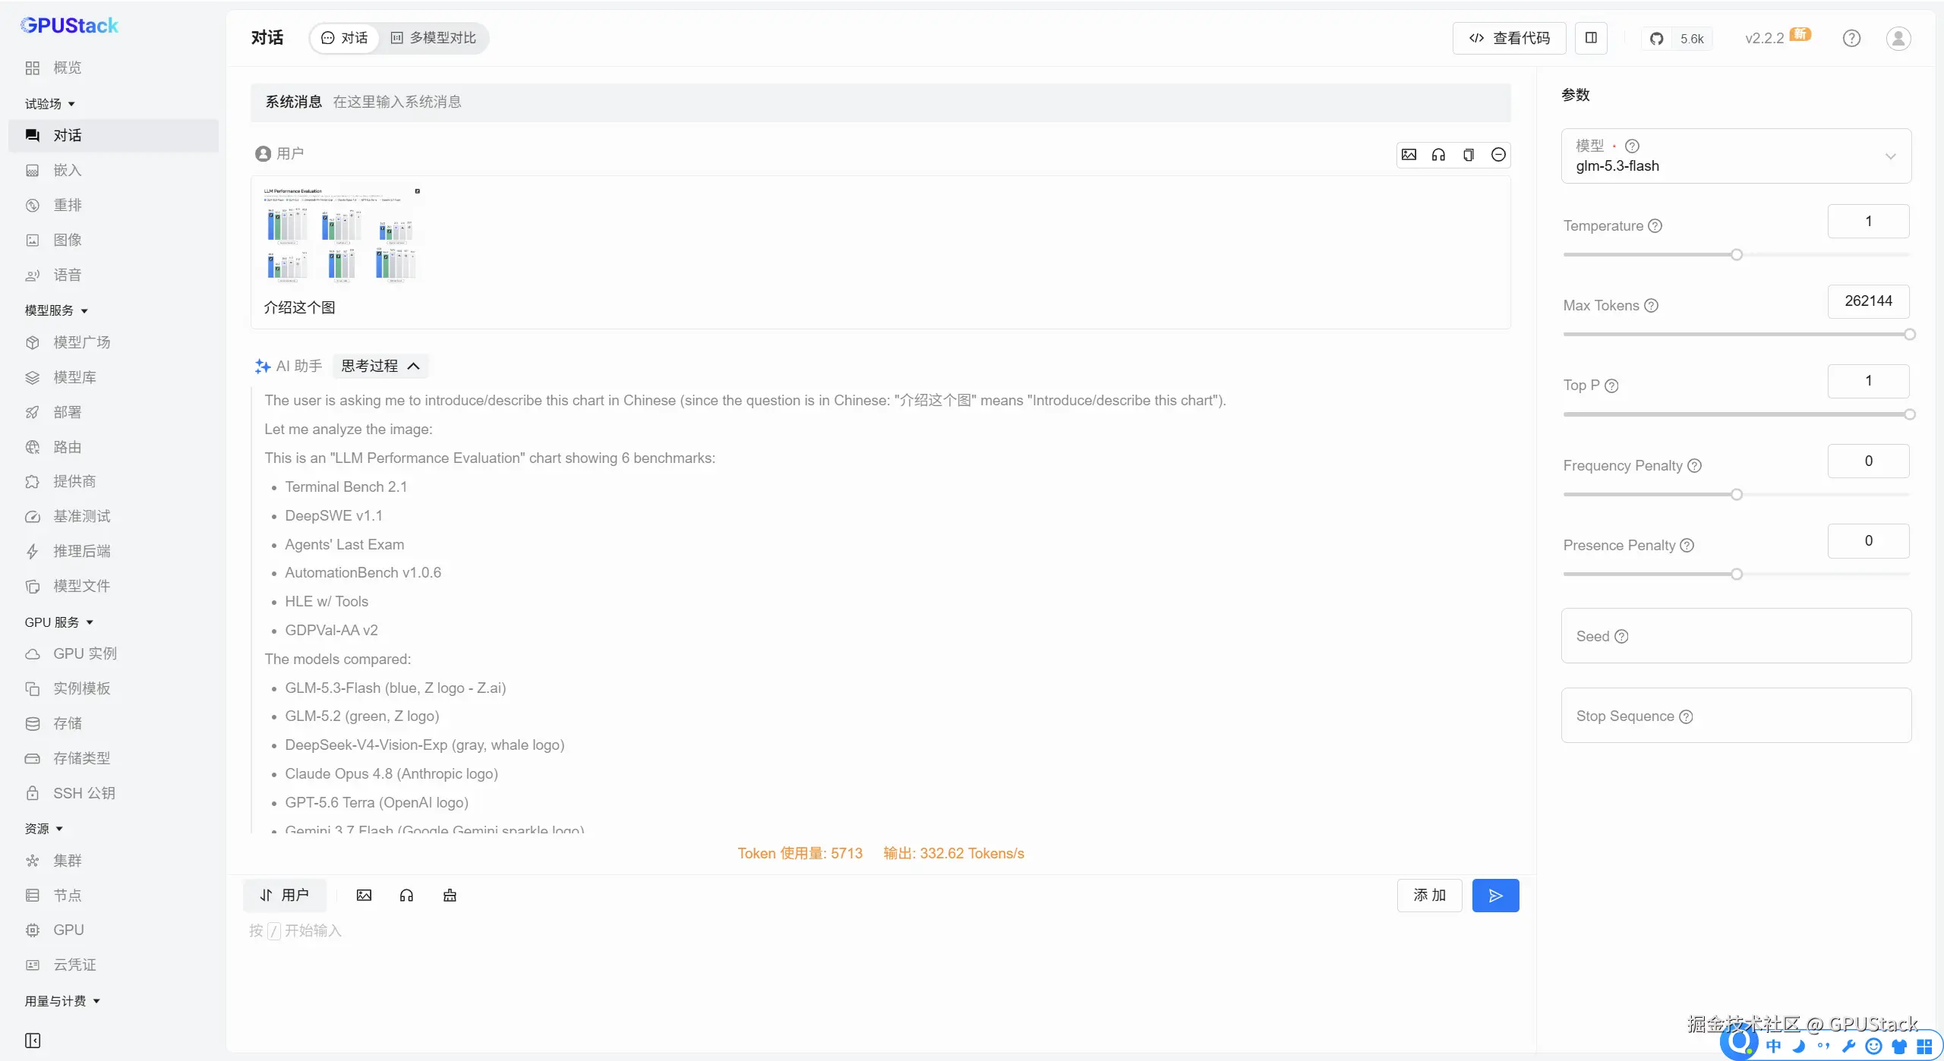Click the Stop Sequence input field

[x=1736, y=716]
